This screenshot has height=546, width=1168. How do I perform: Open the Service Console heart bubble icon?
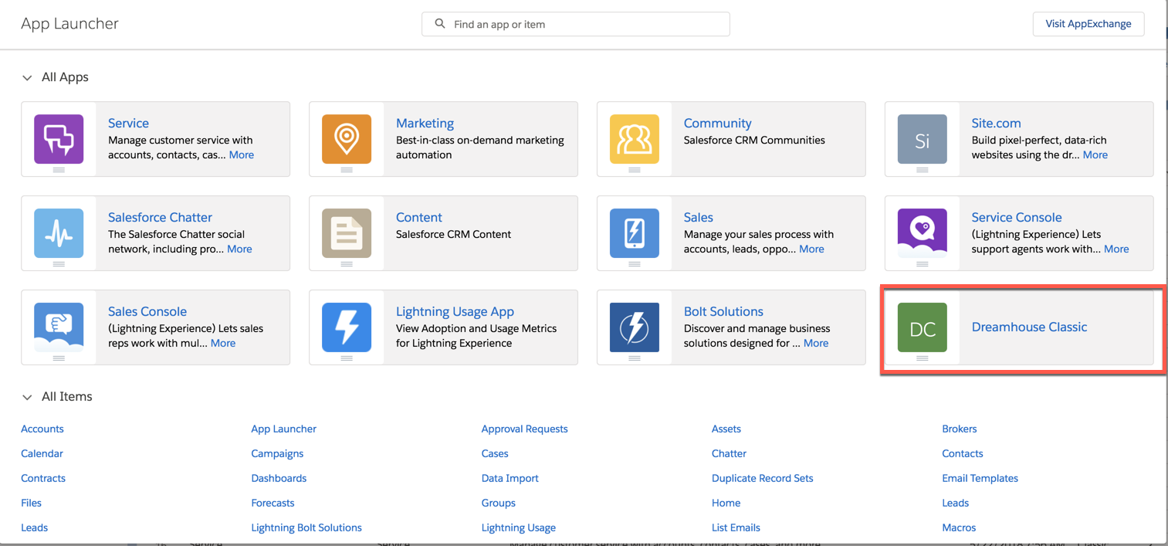tap(923, 233)
